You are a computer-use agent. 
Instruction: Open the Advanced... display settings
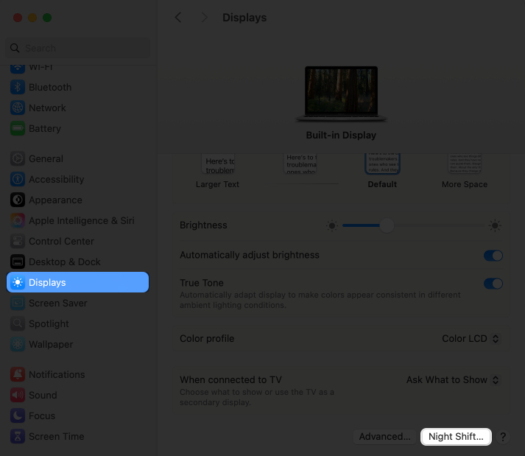(x=384, y=437)
